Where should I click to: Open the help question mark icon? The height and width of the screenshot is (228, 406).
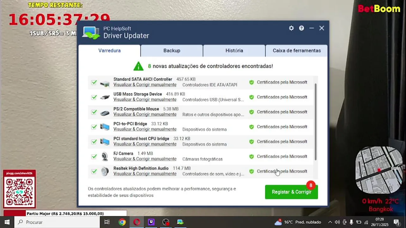pyautogui.click(x=302, y=28)
